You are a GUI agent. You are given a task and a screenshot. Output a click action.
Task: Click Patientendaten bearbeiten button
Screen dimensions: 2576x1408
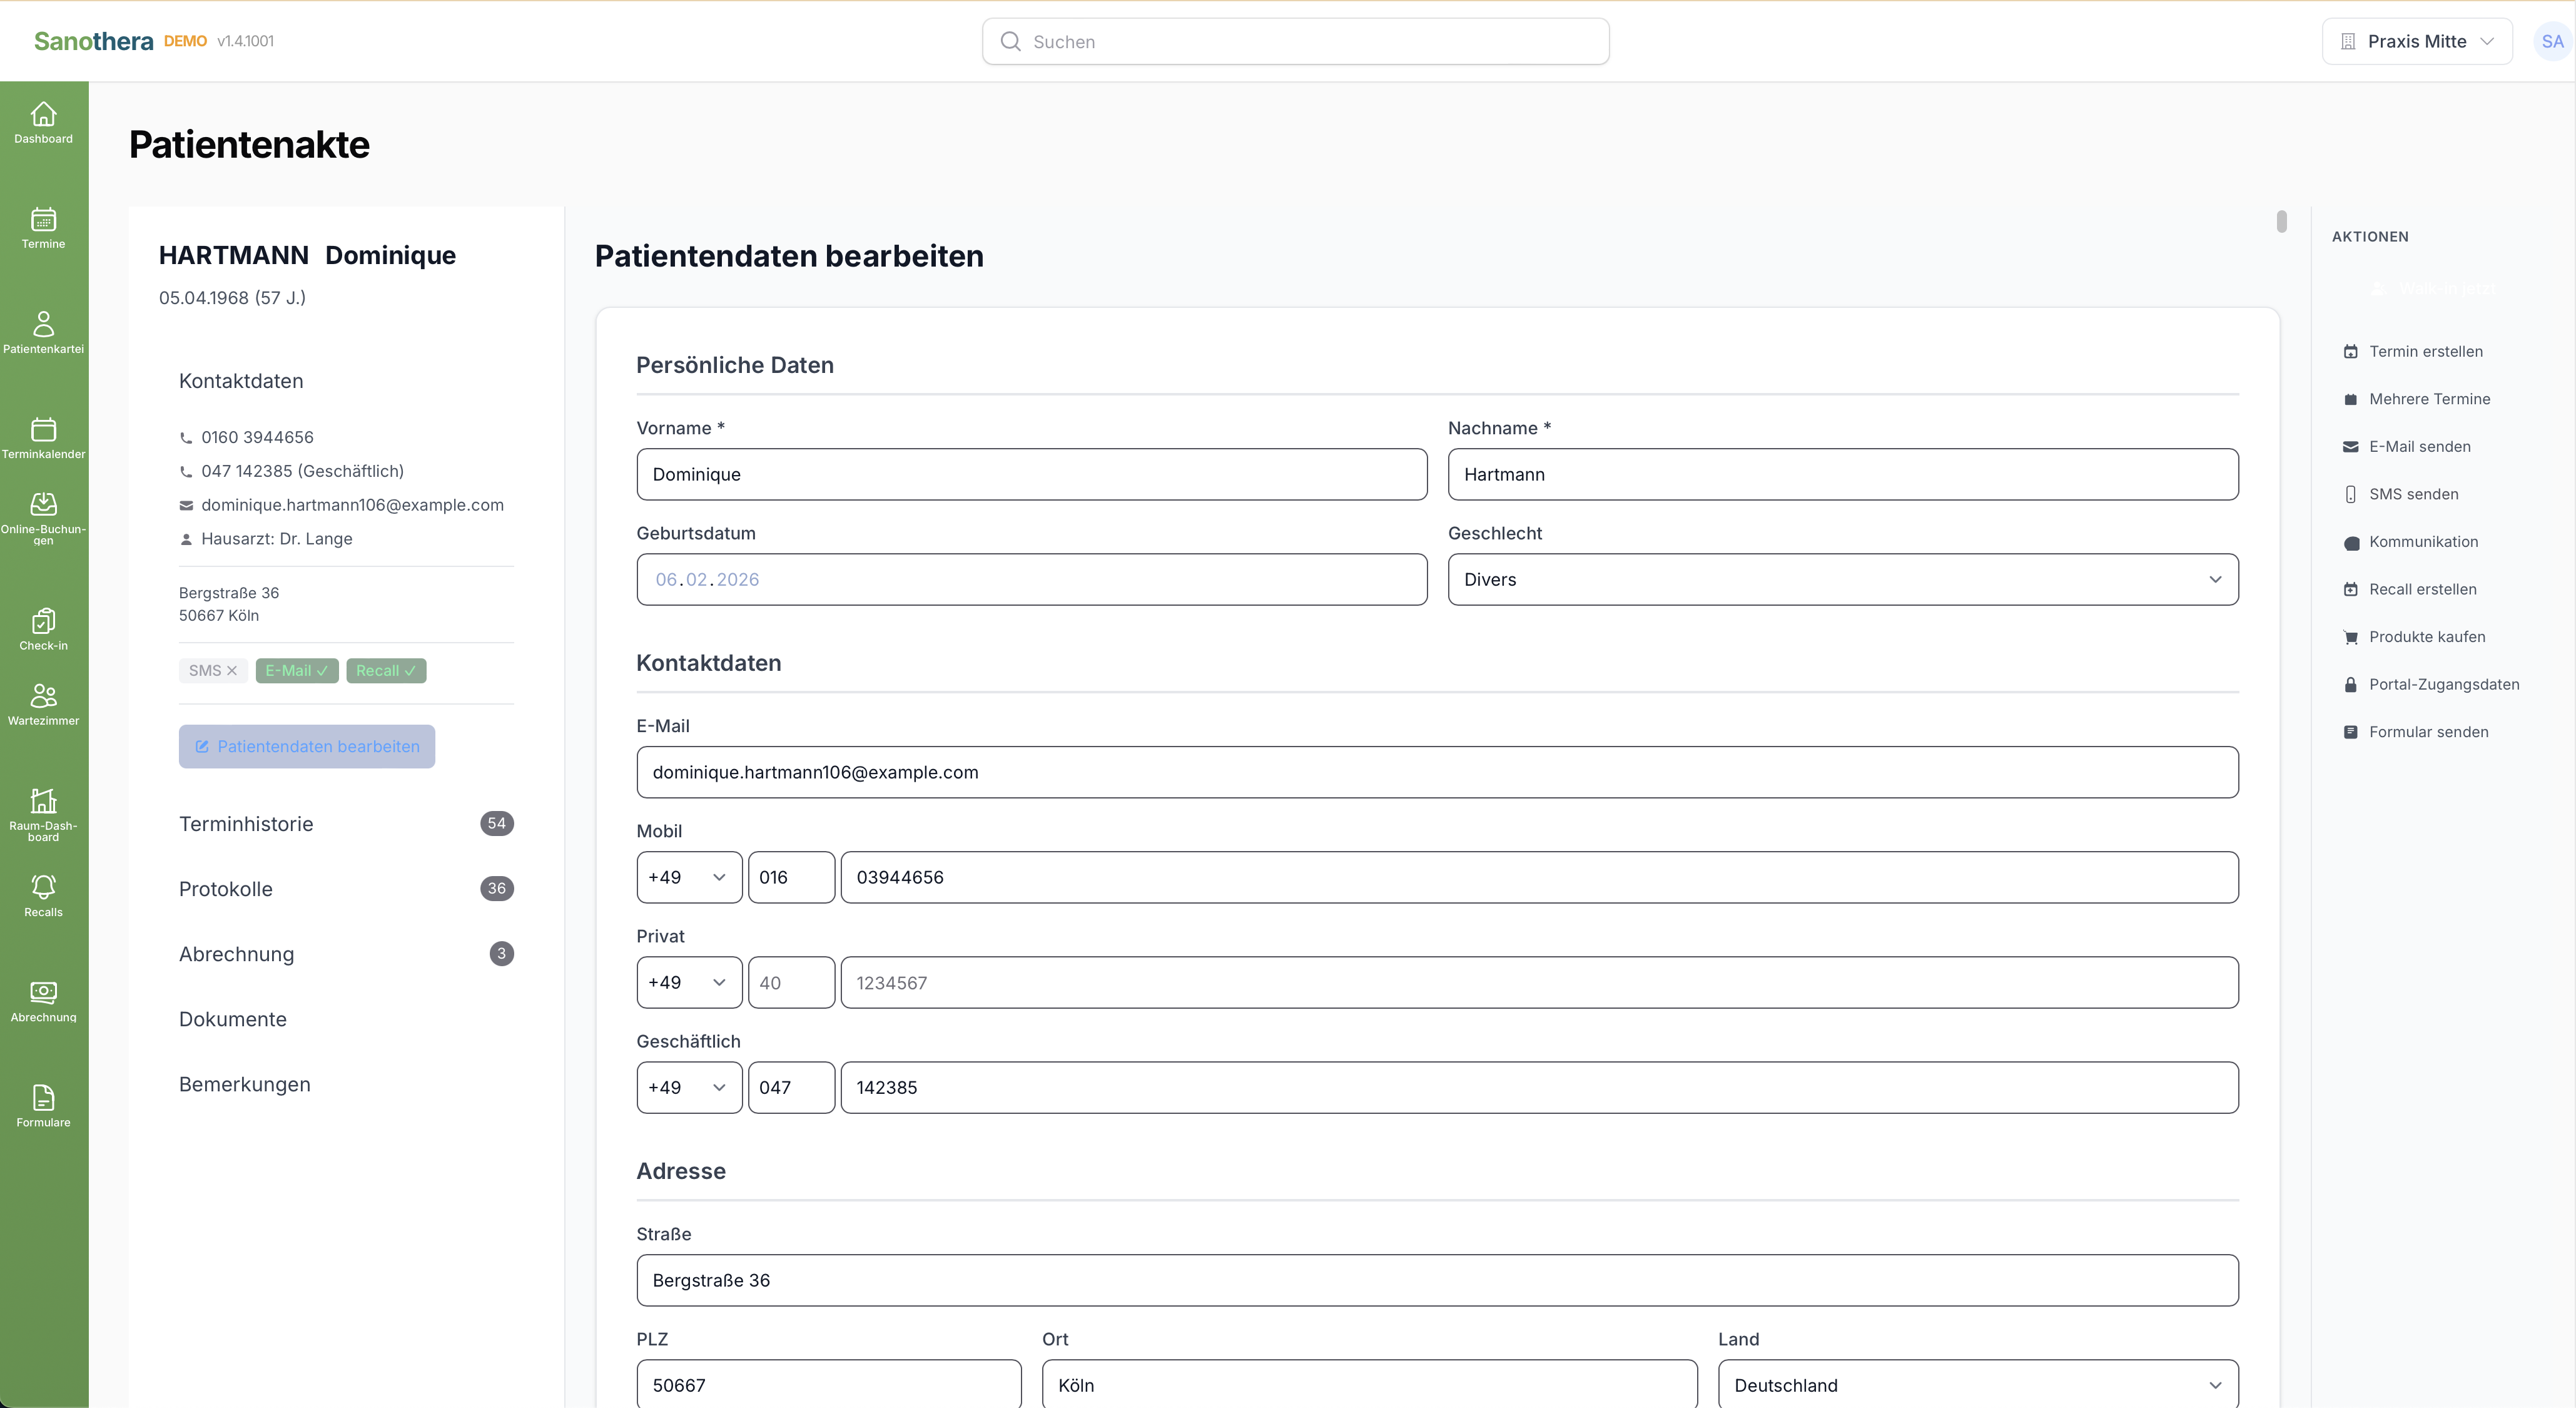click(x=306, y=747)
